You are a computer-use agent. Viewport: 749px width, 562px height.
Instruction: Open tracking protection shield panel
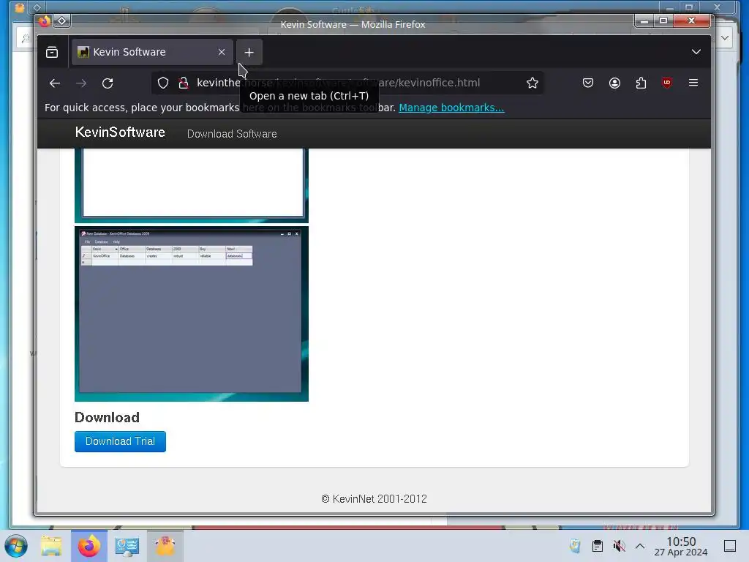click(163, 83)
